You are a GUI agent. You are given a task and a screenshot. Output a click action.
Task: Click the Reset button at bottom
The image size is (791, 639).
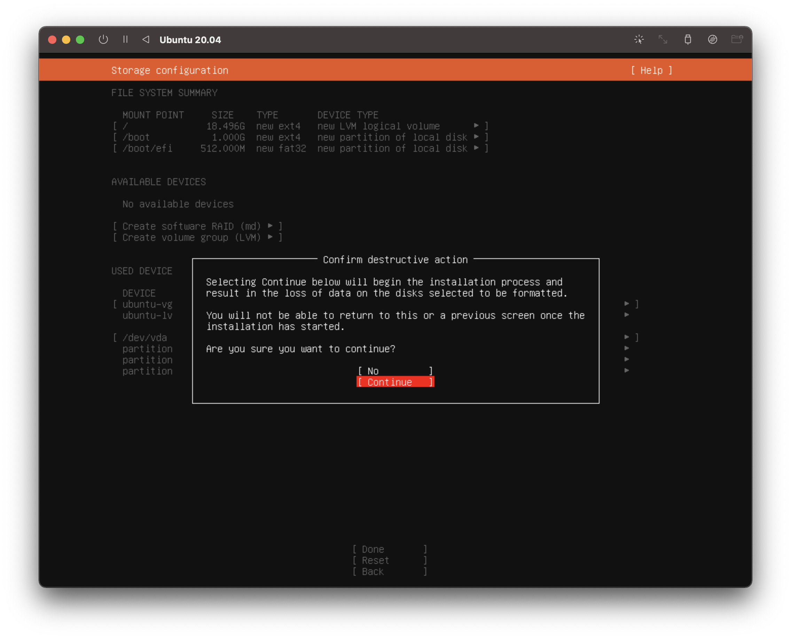point(390,560)
